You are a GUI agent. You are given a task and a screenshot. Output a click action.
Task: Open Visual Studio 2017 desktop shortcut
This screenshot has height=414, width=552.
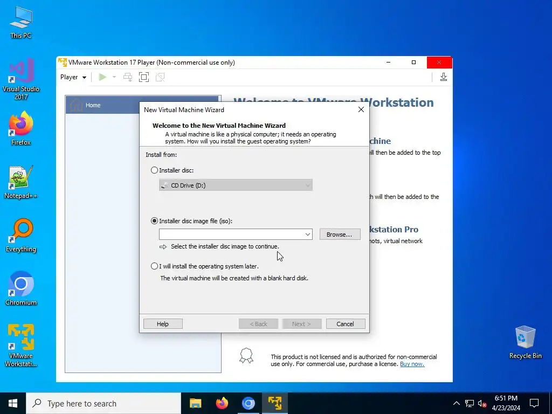[x=21, y=79]
